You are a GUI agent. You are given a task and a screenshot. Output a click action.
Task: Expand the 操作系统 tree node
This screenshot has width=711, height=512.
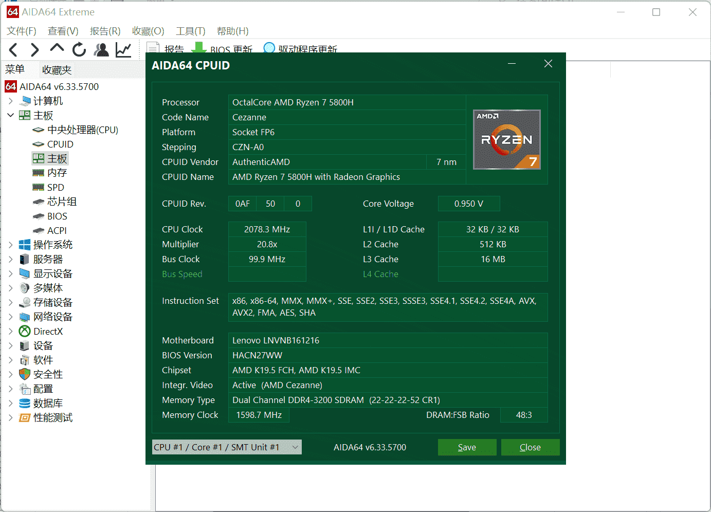[10, 245]
